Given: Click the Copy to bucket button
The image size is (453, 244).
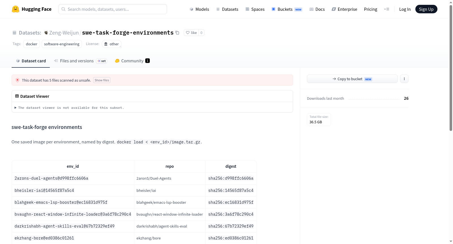Looking at the screenshot, I should 352,79.
